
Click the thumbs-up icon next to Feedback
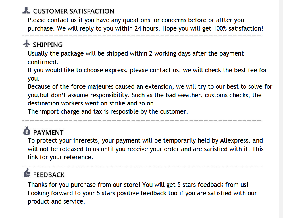pos(27,173)
